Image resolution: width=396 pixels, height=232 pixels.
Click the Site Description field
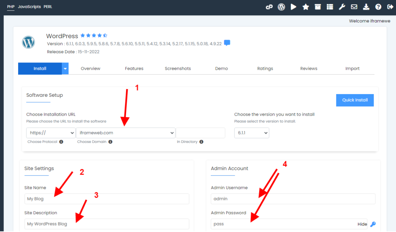107,224
